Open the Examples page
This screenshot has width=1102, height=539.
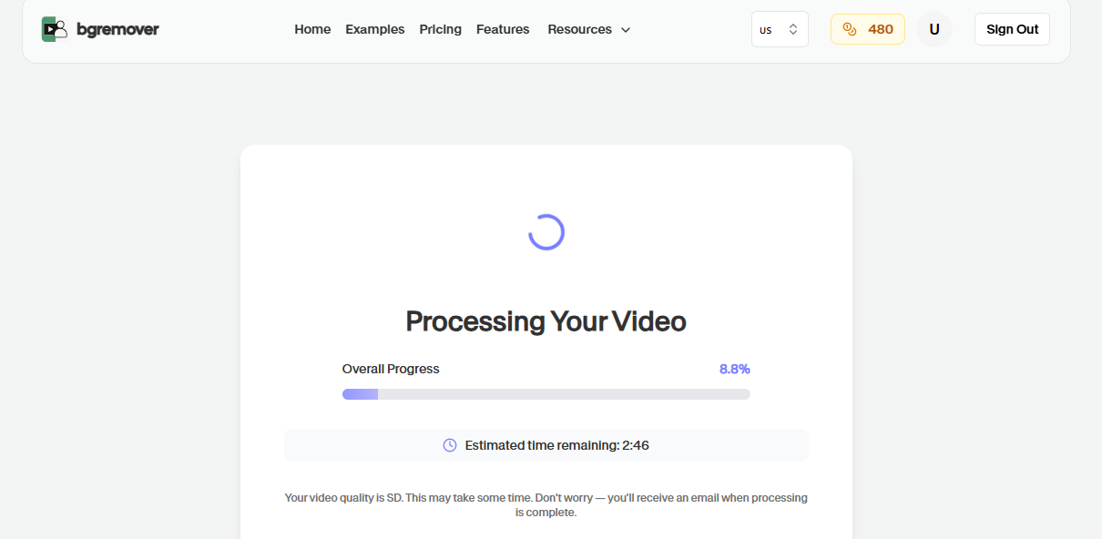click(x=374, y=29)
